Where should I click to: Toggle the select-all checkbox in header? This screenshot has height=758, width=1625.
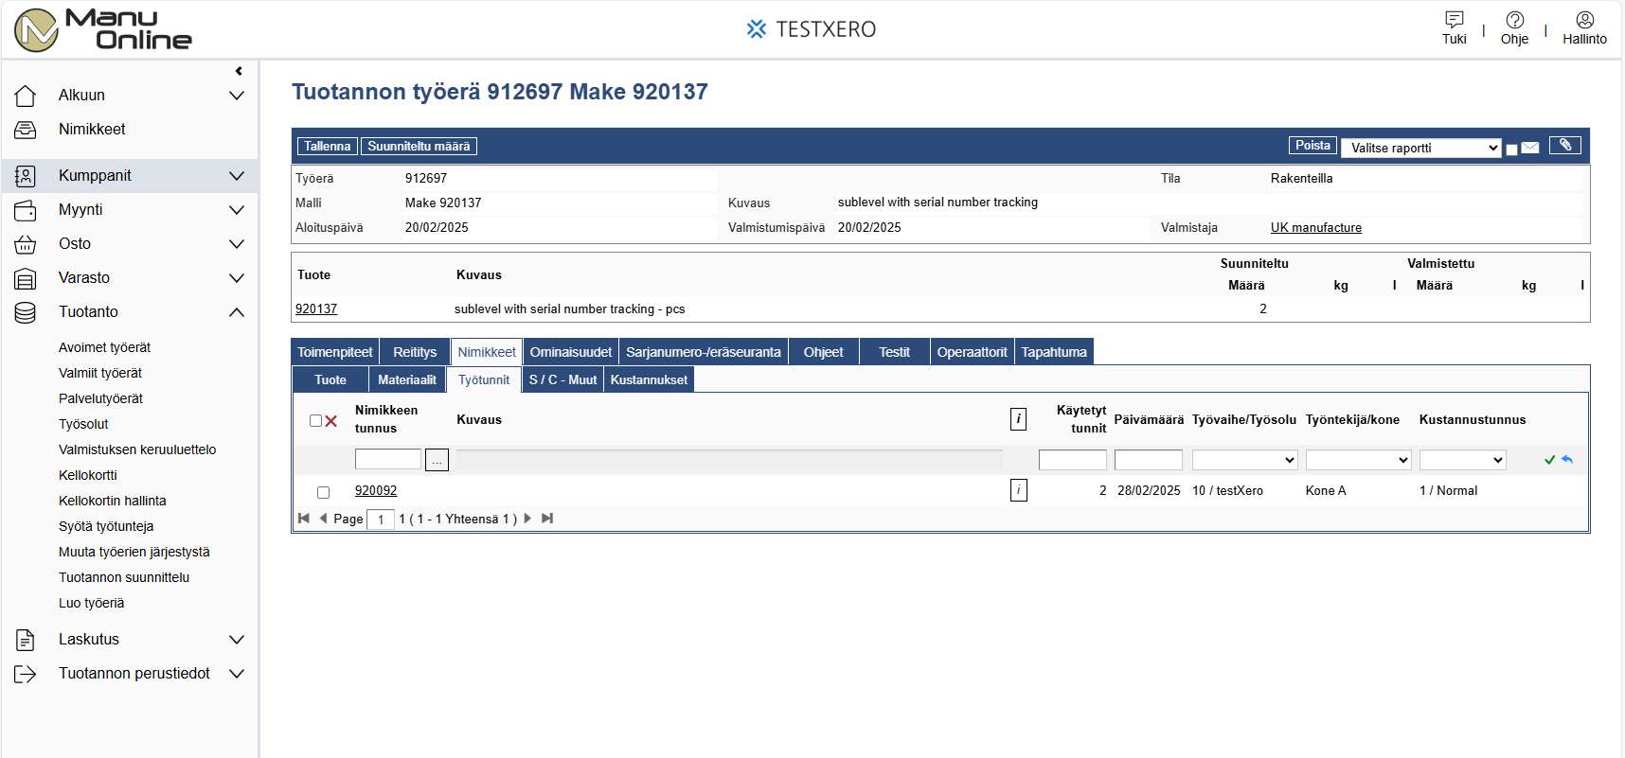point(315,421)
